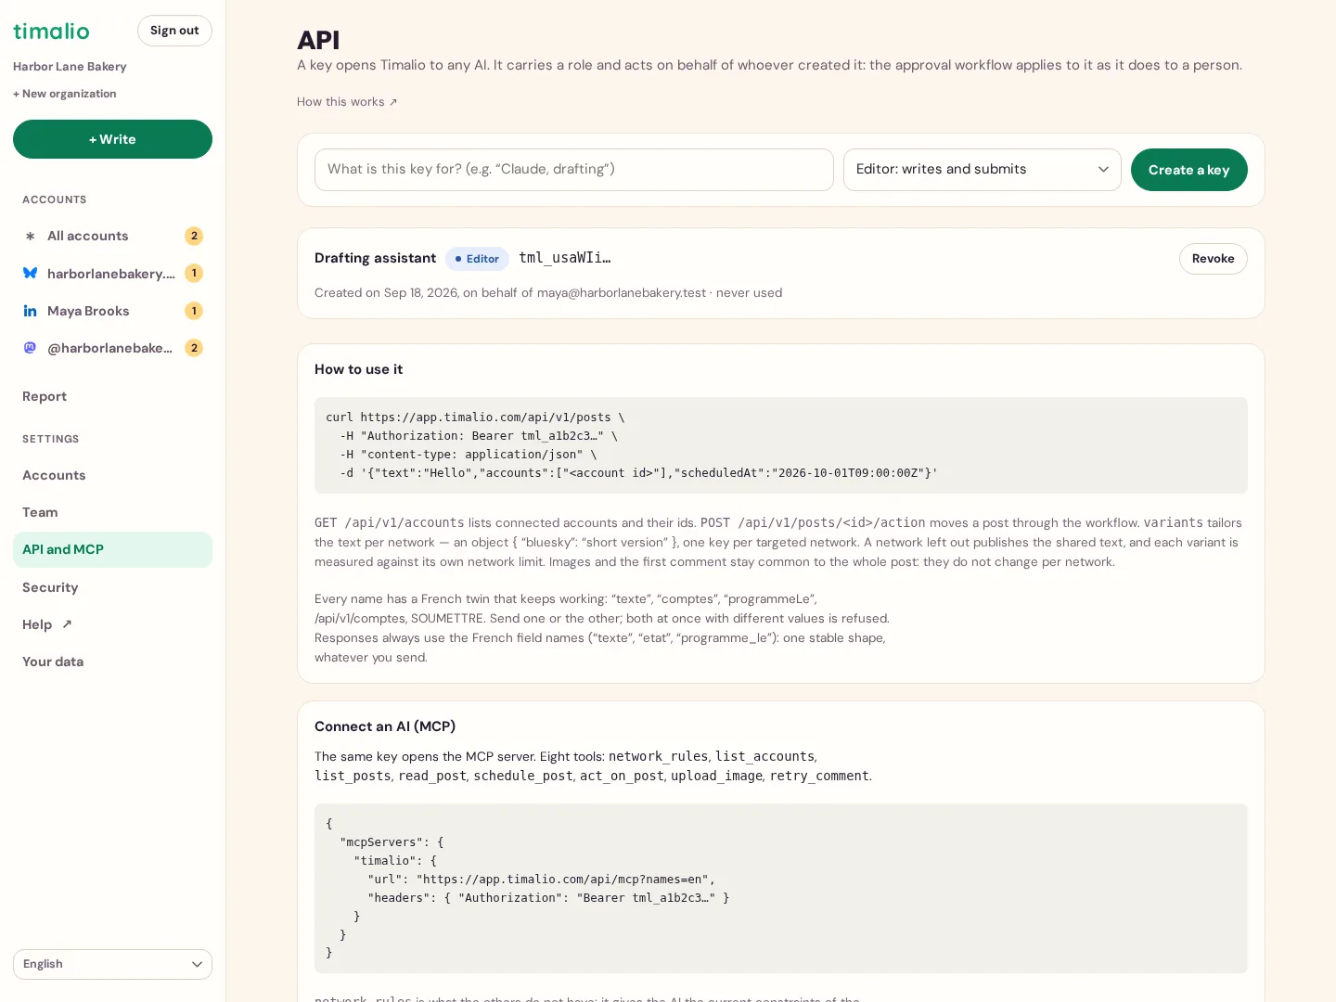Click the key prefix tml_usaWIi…

(x=564, y=258)
